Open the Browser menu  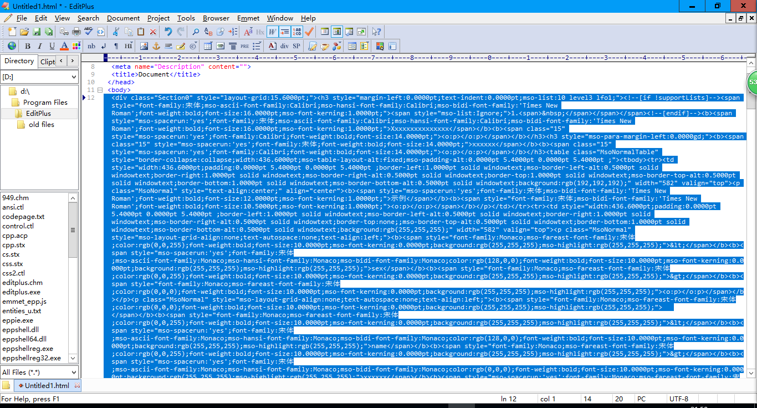click(x=216, y=18)
